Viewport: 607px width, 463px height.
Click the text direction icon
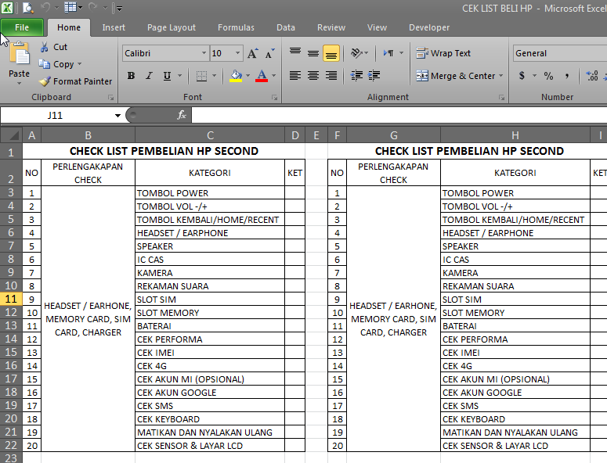(x=388, y=53)
